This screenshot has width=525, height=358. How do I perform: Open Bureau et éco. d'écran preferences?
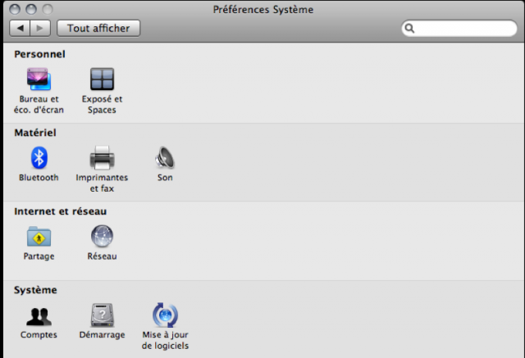click(39, 79)
